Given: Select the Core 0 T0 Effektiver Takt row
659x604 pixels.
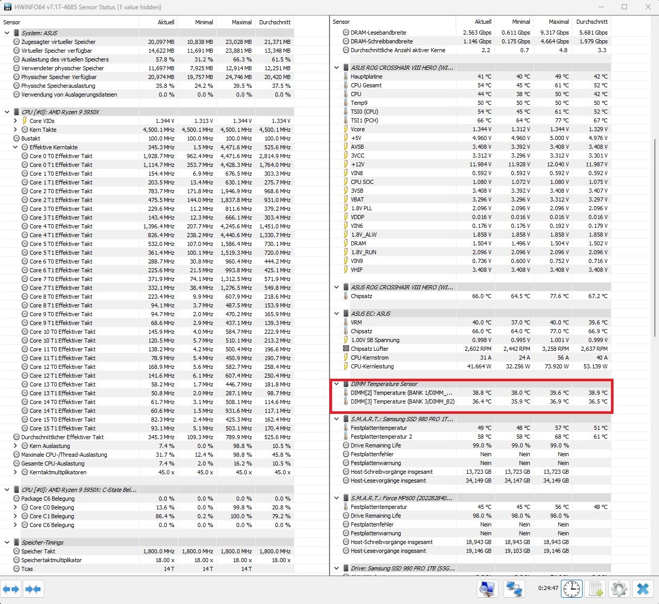Looking at the screenshot, I should pos(147,156).
